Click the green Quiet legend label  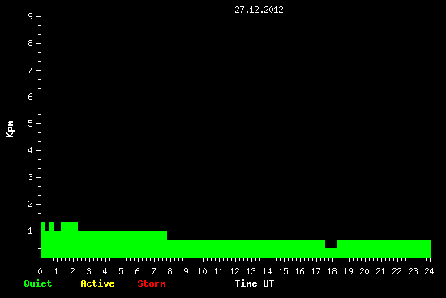38,283
